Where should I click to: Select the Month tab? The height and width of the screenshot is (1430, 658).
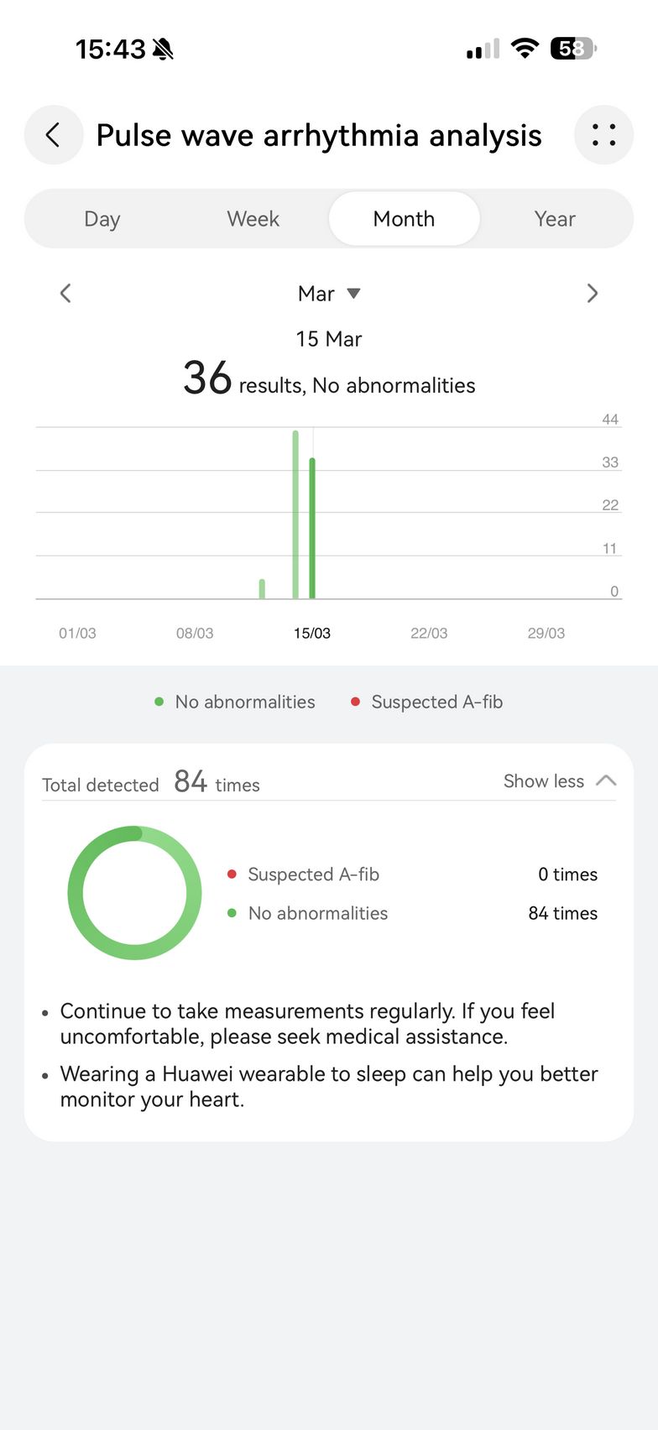(404, 219)
